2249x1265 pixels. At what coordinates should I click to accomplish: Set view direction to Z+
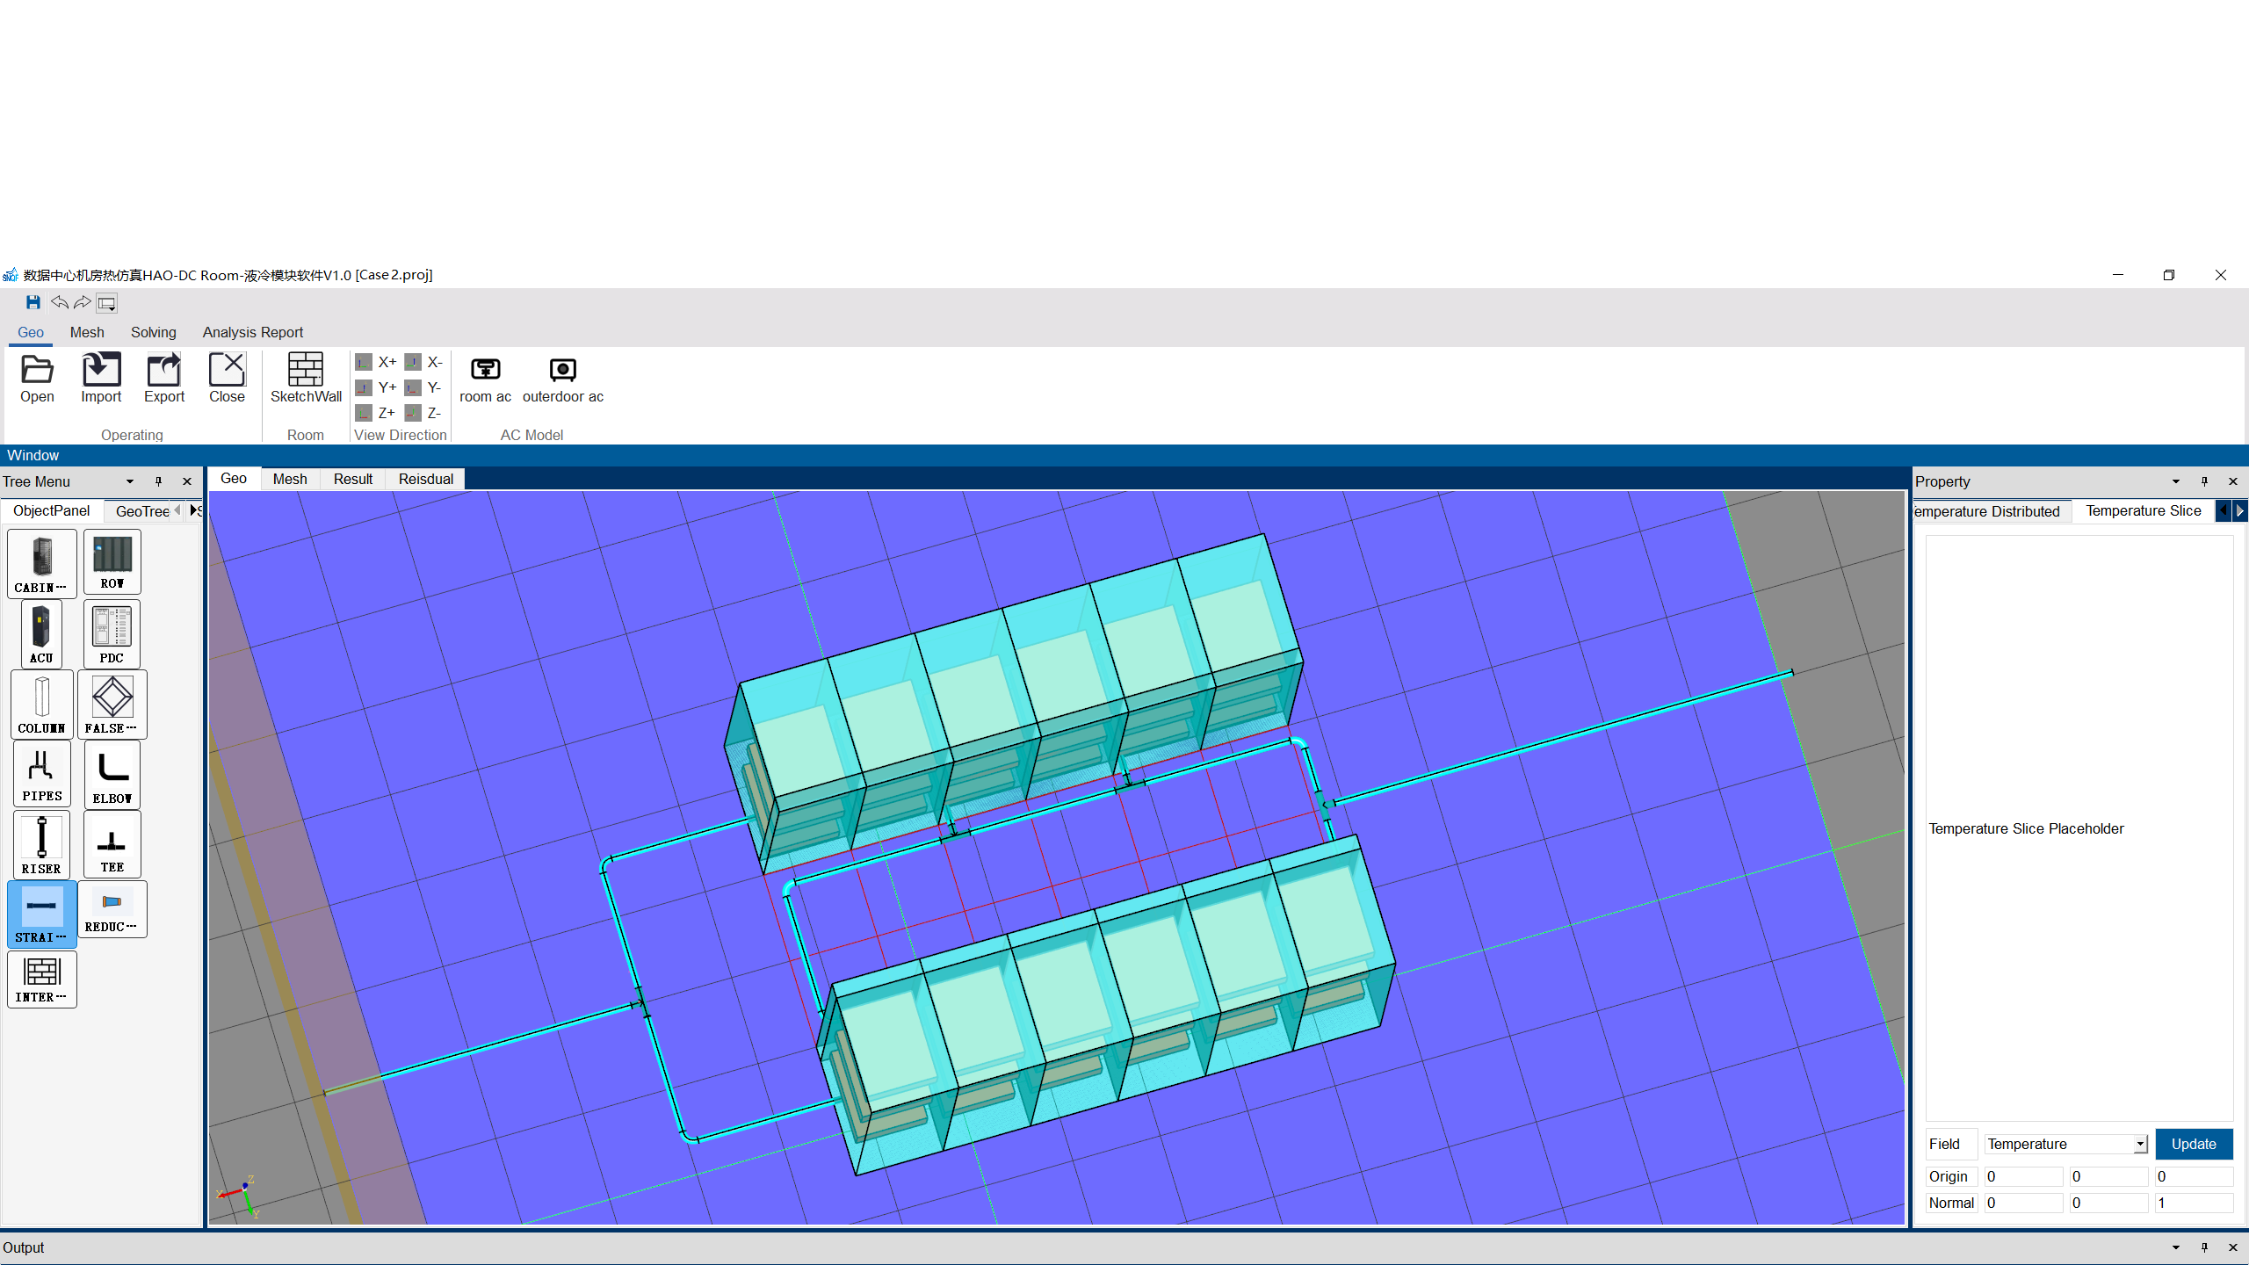point(376,413)
